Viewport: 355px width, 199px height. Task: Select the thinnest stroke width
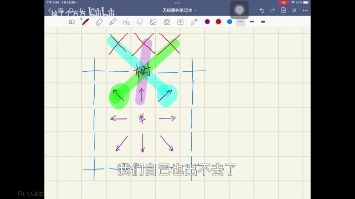pyautogui.click(x=241, y=22)
